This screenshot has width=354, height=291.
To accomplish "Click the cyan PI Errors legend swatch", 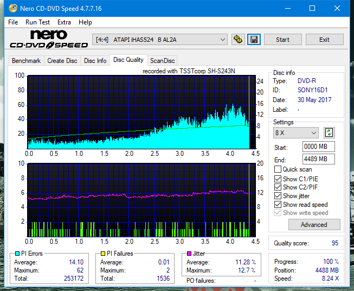I will pyautogui.click(x=17, y=254).
